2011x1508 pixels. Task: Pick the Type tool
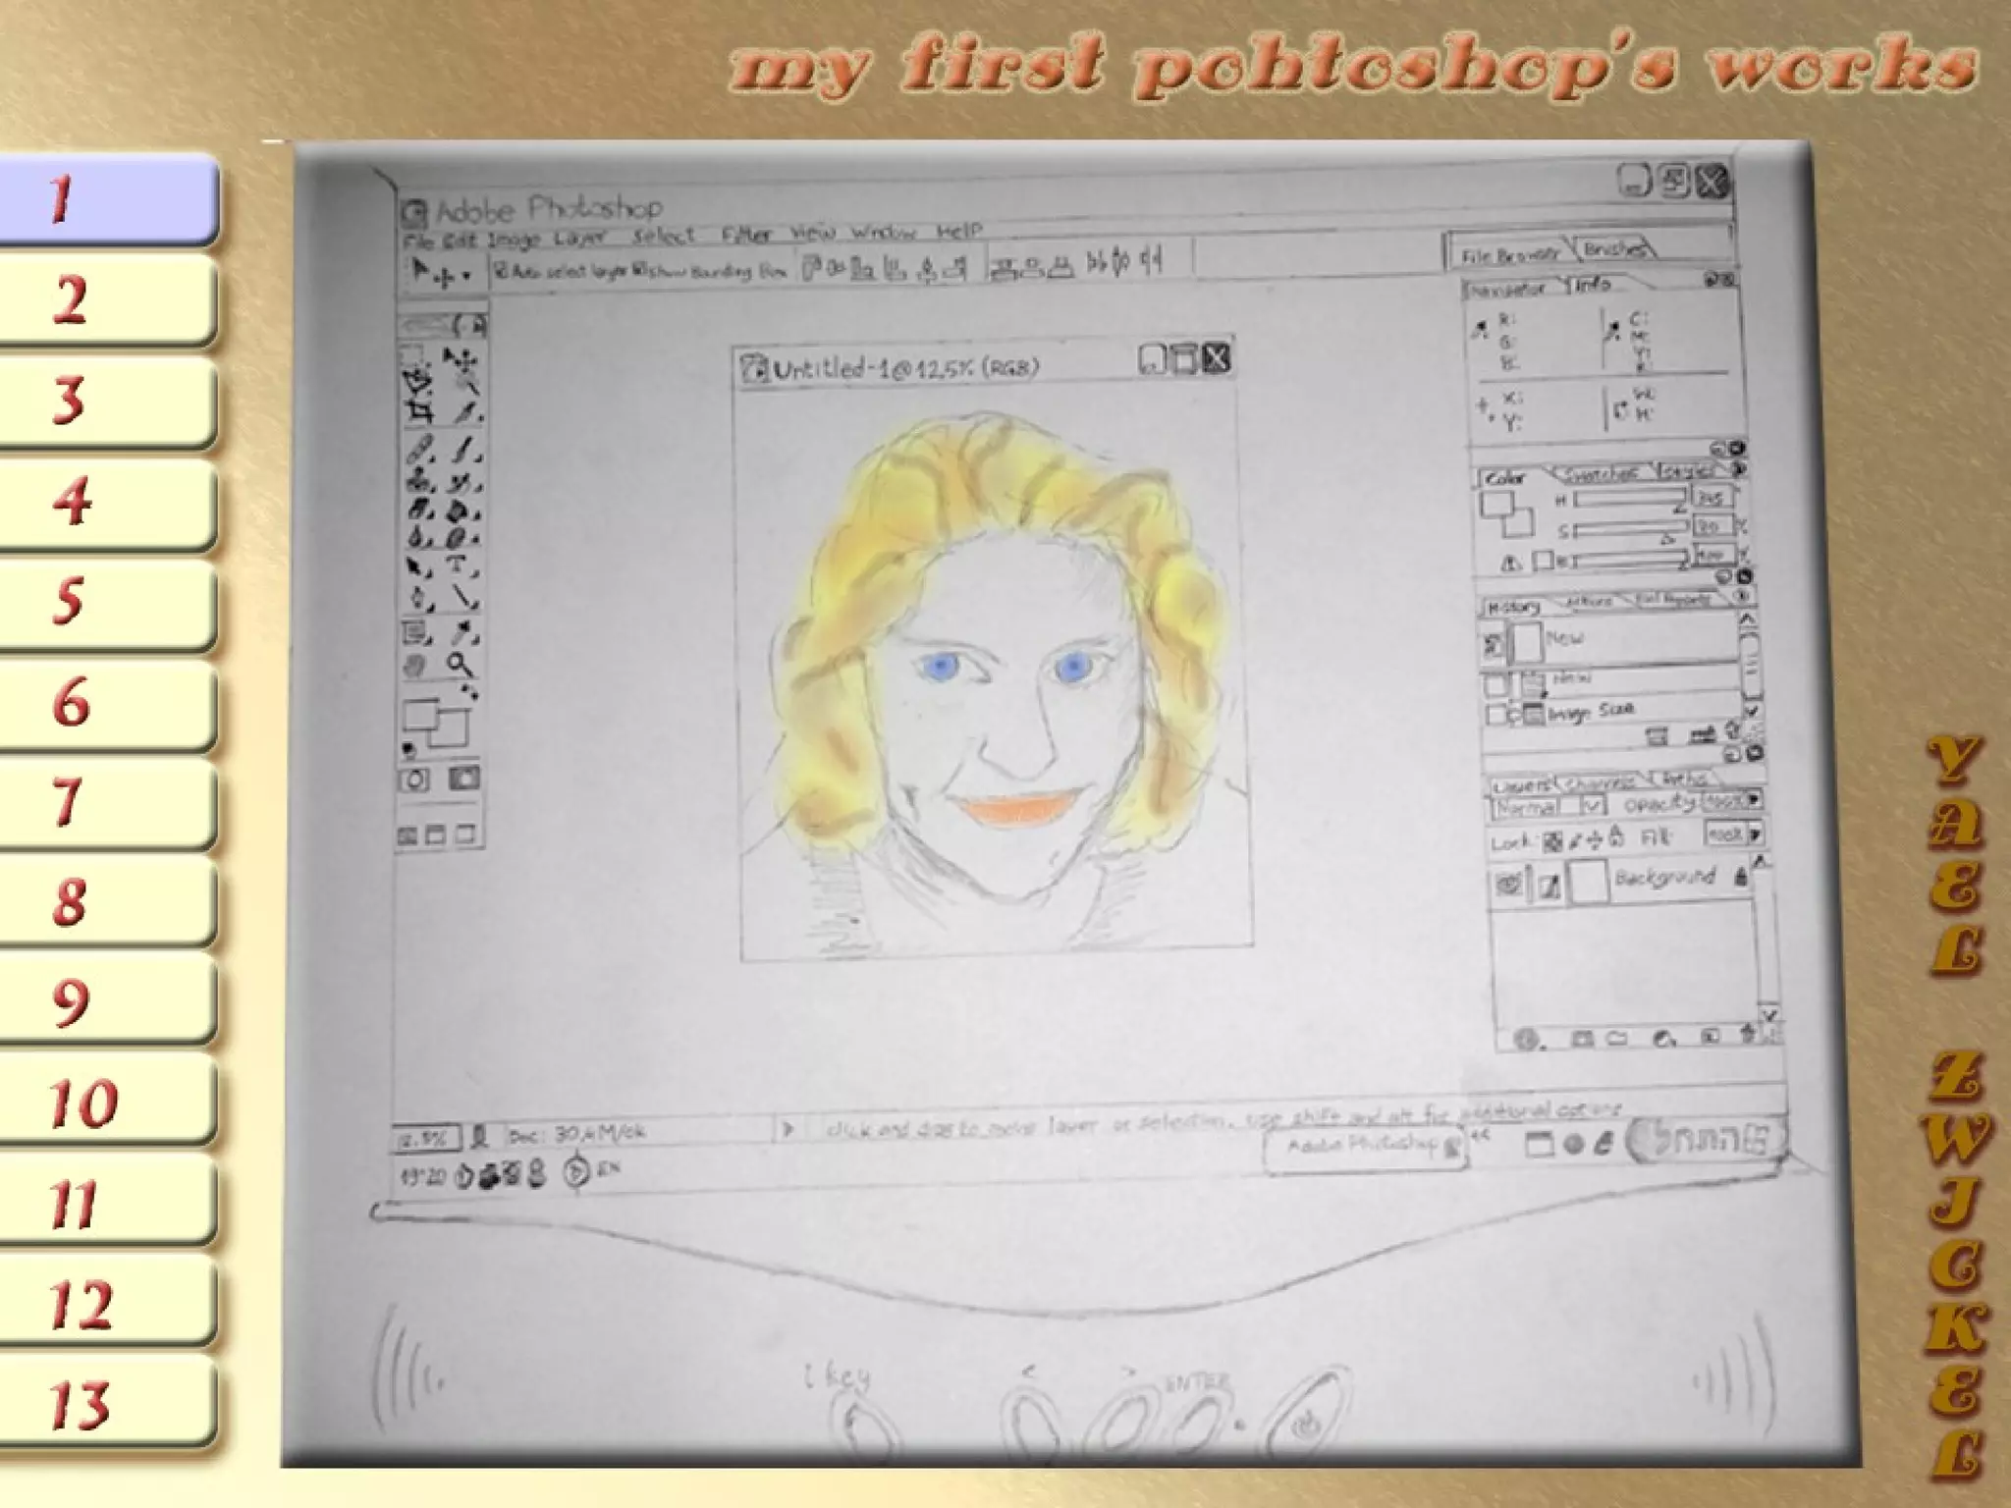click(x=458, y=565)
